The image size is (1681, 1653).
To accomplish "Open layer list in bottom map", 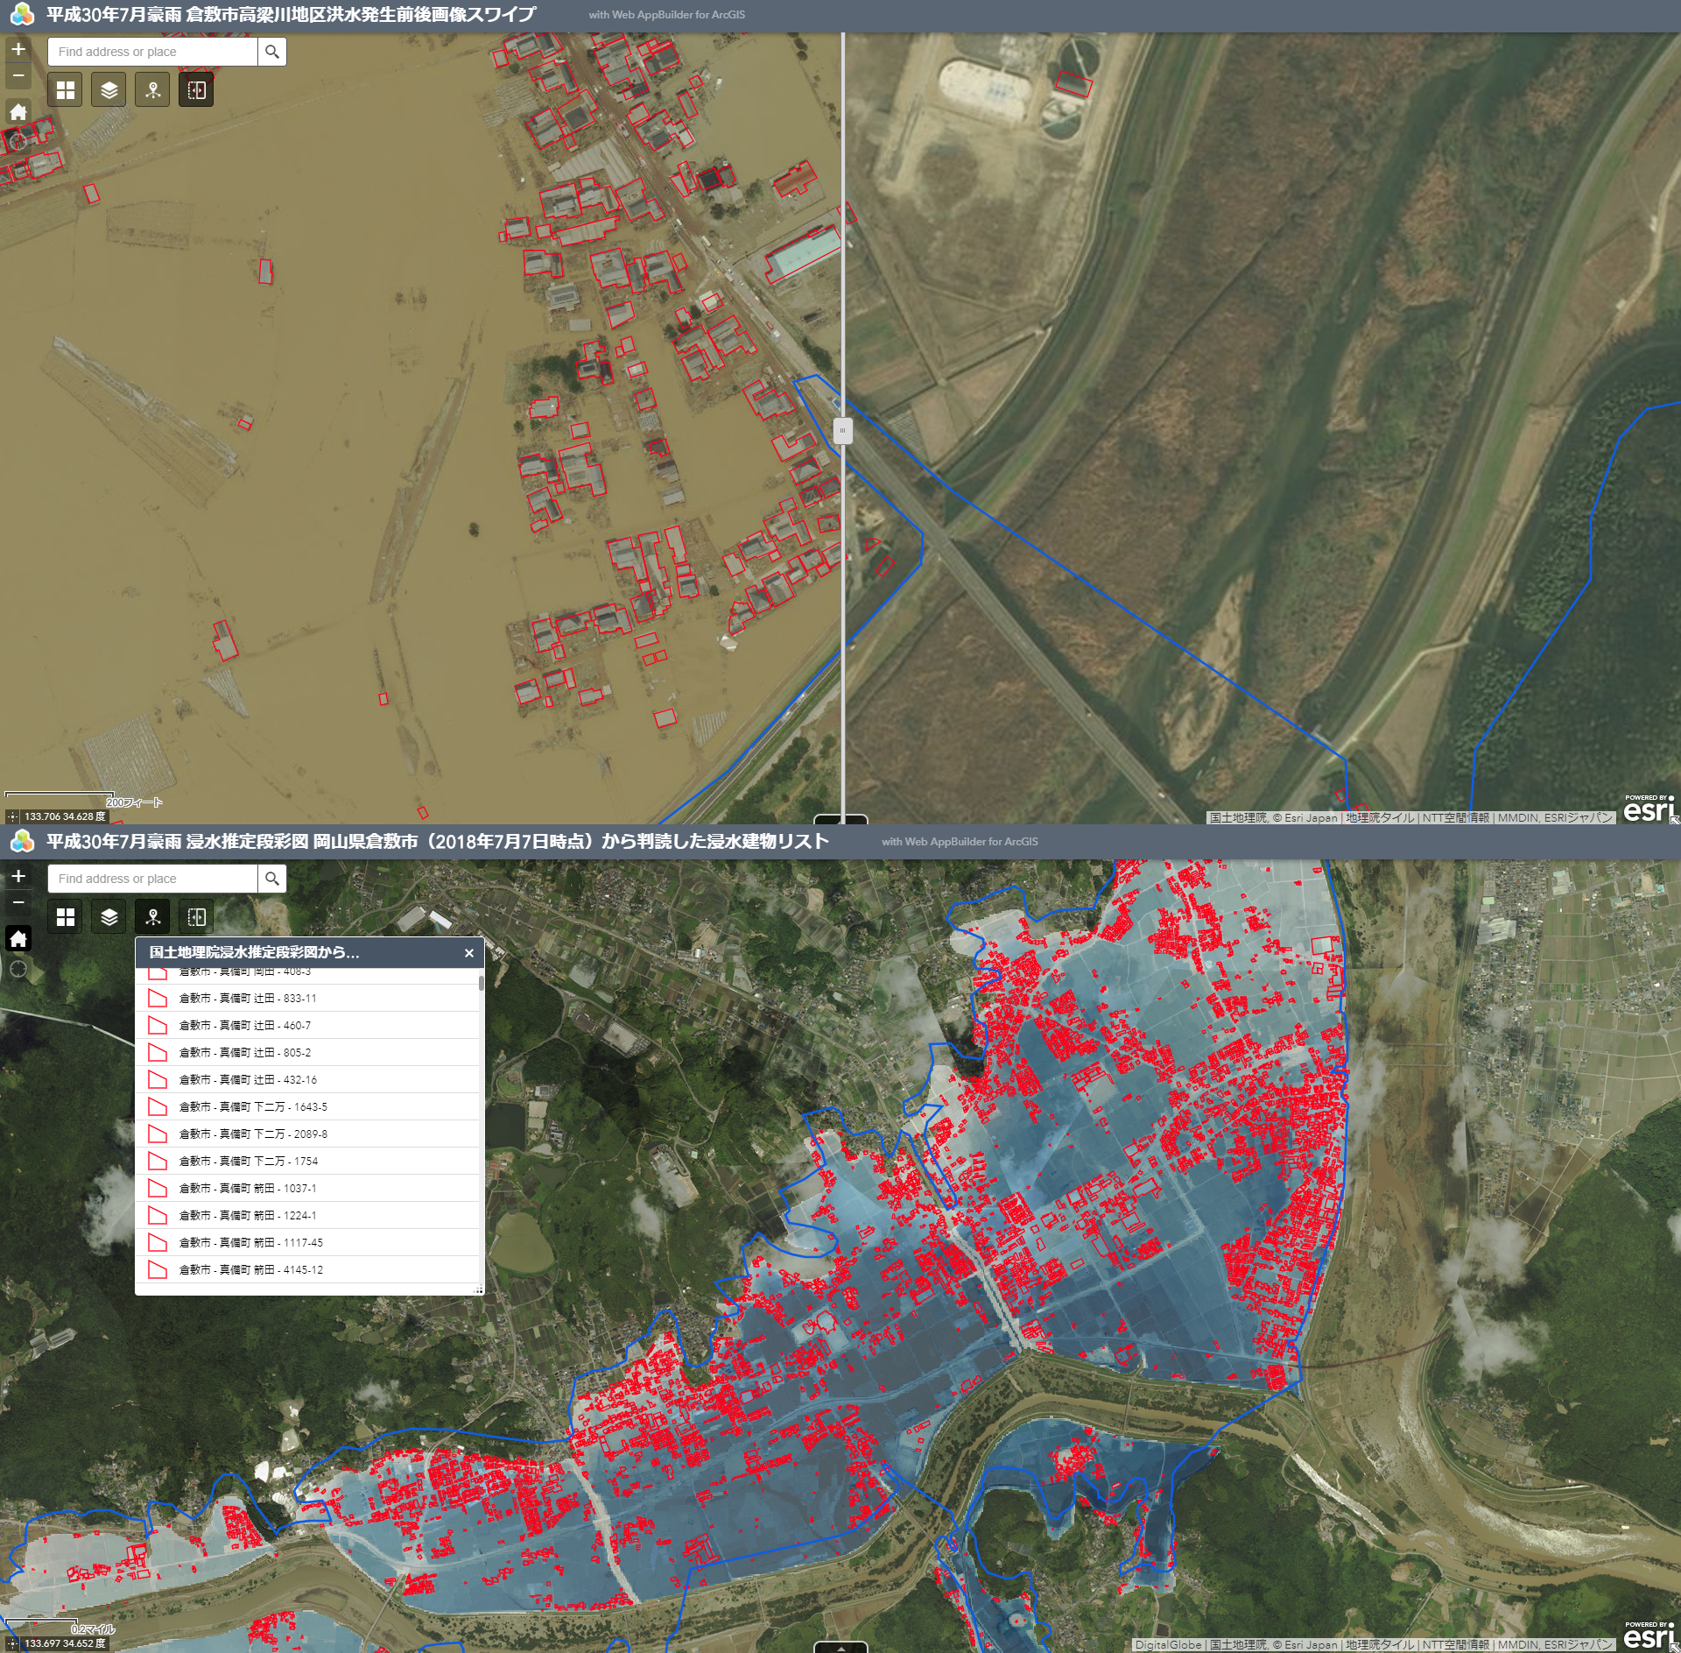I will [109, 917].
